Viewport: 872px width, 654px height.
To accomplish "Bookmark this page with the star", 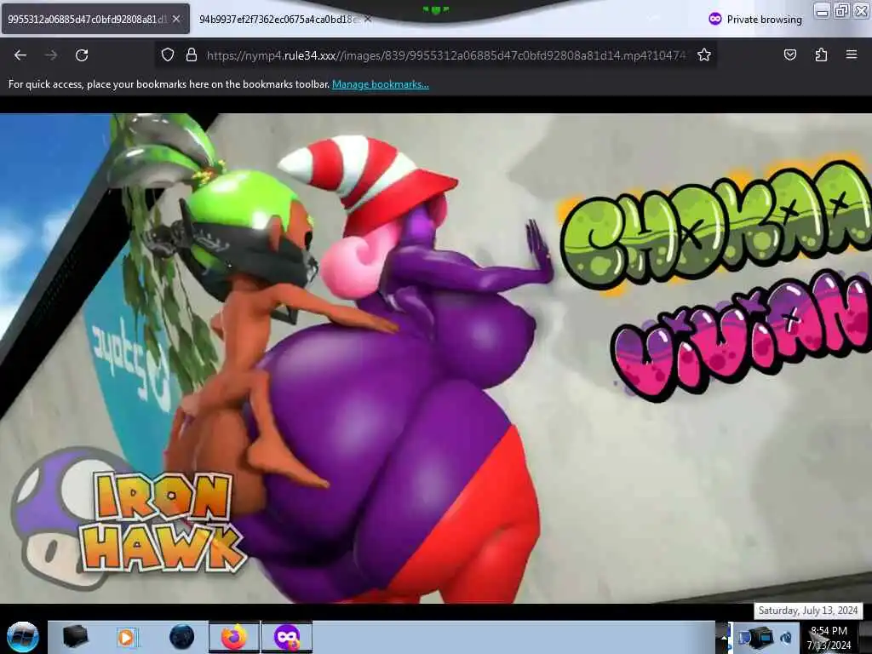I will point(704,54).
